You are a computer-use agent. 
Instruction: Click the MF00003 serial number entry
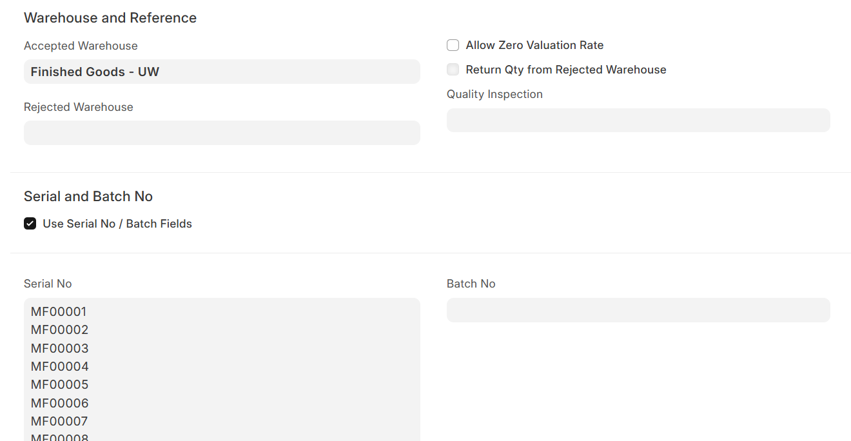[x=59, y=349]
